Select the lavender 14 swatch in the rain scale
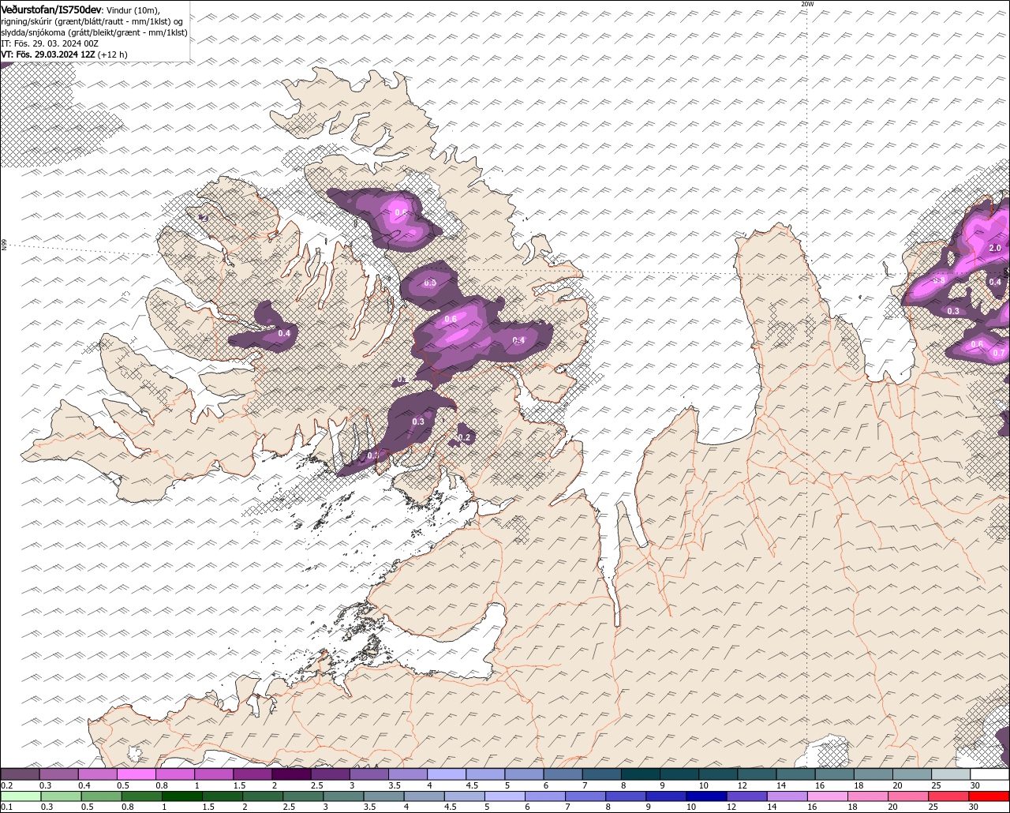1010x813 pixels. pos(787,796)
